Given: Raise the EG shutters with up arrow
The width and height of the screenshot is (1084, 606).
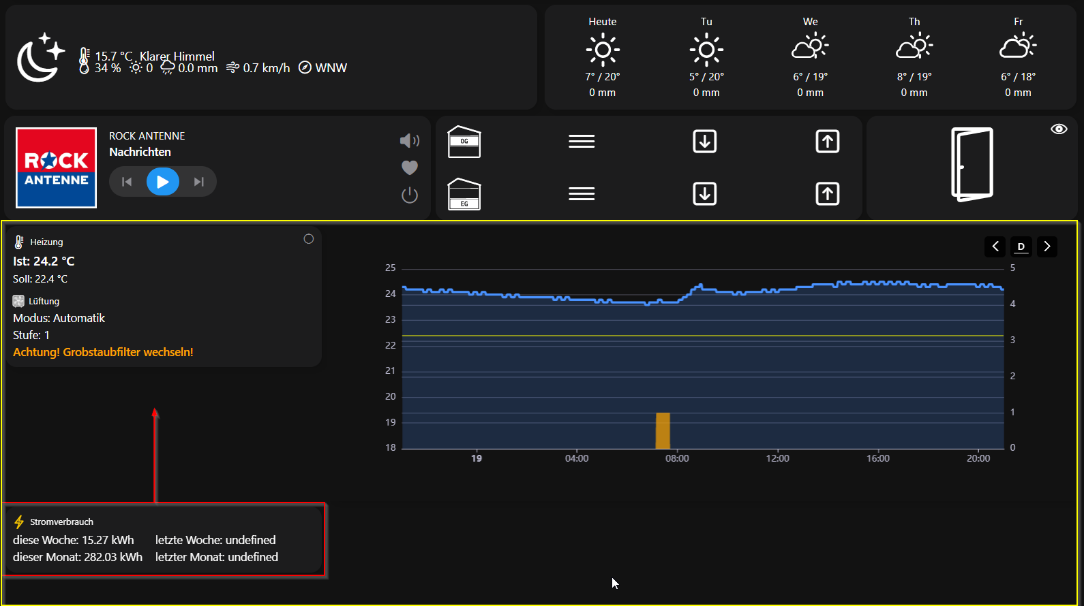Looking at the screenshot, I should [x=827, y=194].
